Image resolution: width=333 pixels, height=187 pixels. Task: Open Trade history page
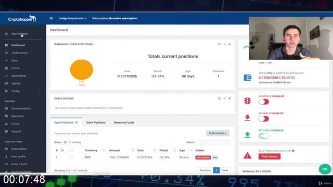point(19,53)
